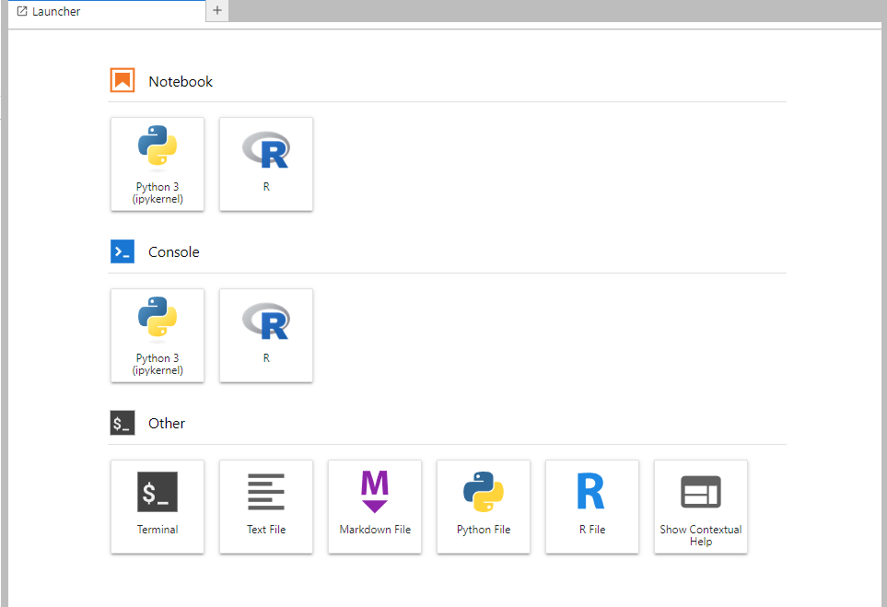887x607 pixels.
Task: Open a new tab with the plus button
Action: coord(216,12)
